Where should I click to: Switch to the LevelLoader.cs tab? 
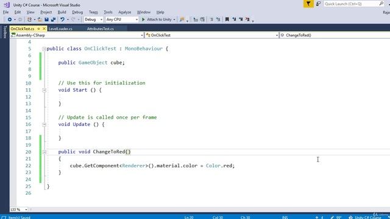point(60,29)
